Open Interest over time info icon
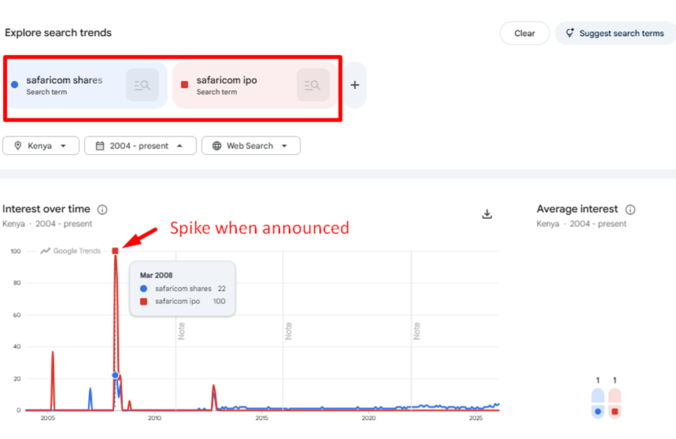Image resolution: width=676 pixels, height=439 pixels. (x=103, y=209)
